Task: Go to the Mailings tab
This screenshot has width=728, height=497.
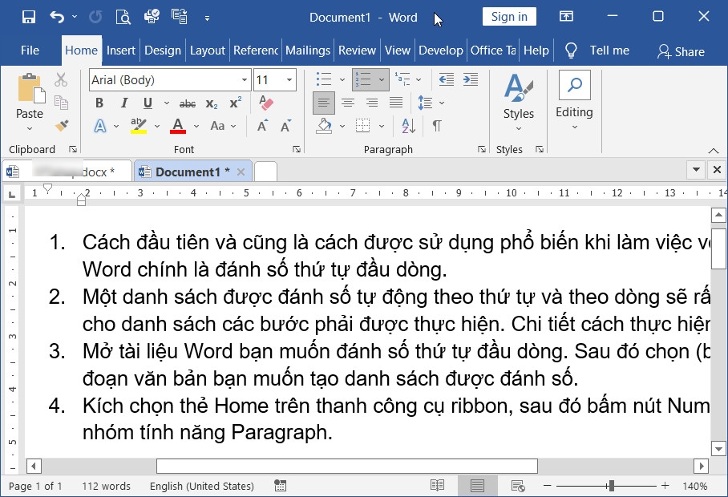Action: tap(308, 51)
